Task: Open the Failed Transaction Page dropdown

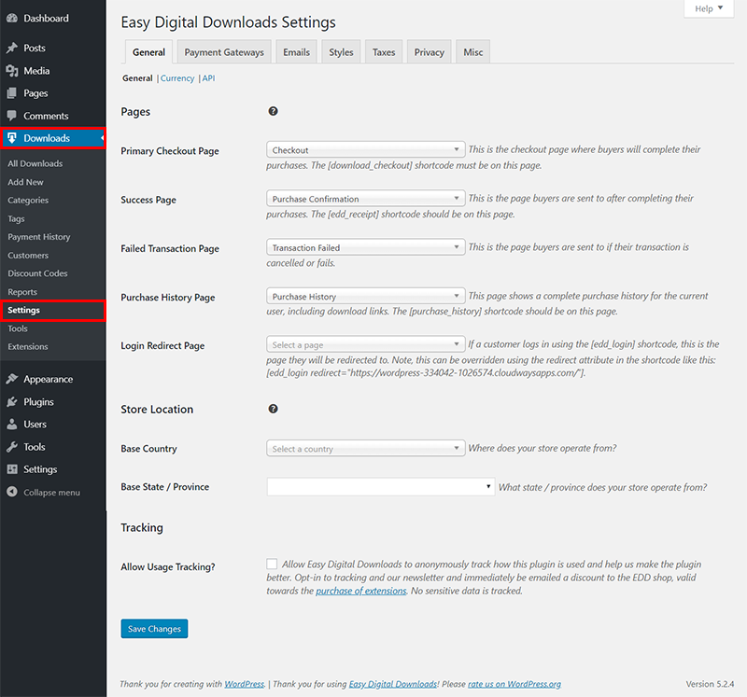Action: point(365,247)
